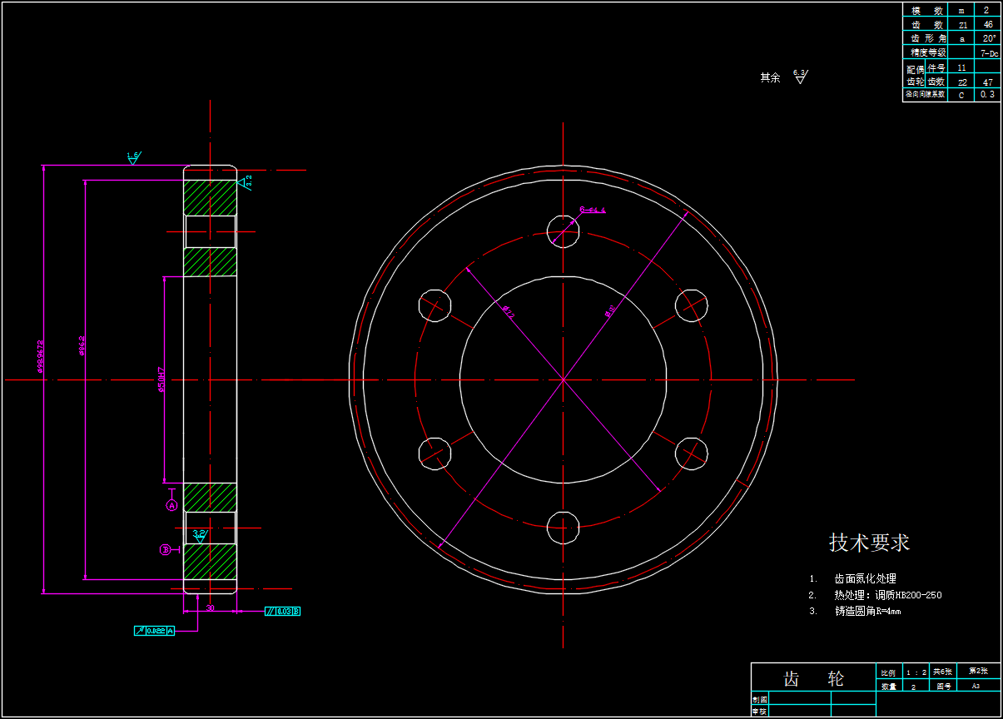Click the tooth count value 46 in the parameter table
Viewport: 1003px width, 719px height.
(987, 24)
